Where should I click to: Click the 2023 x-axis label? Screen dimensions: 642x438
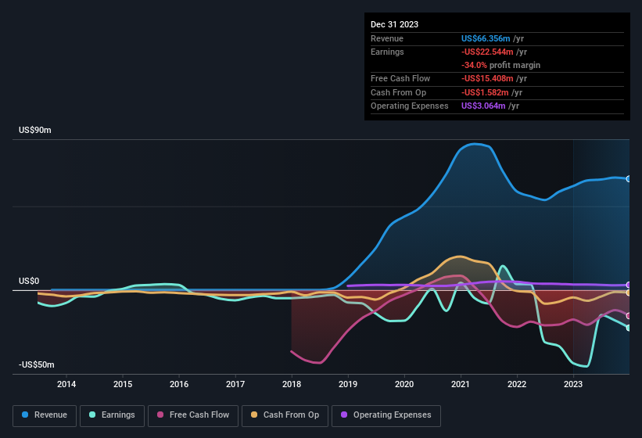click(x=573, y=384)
